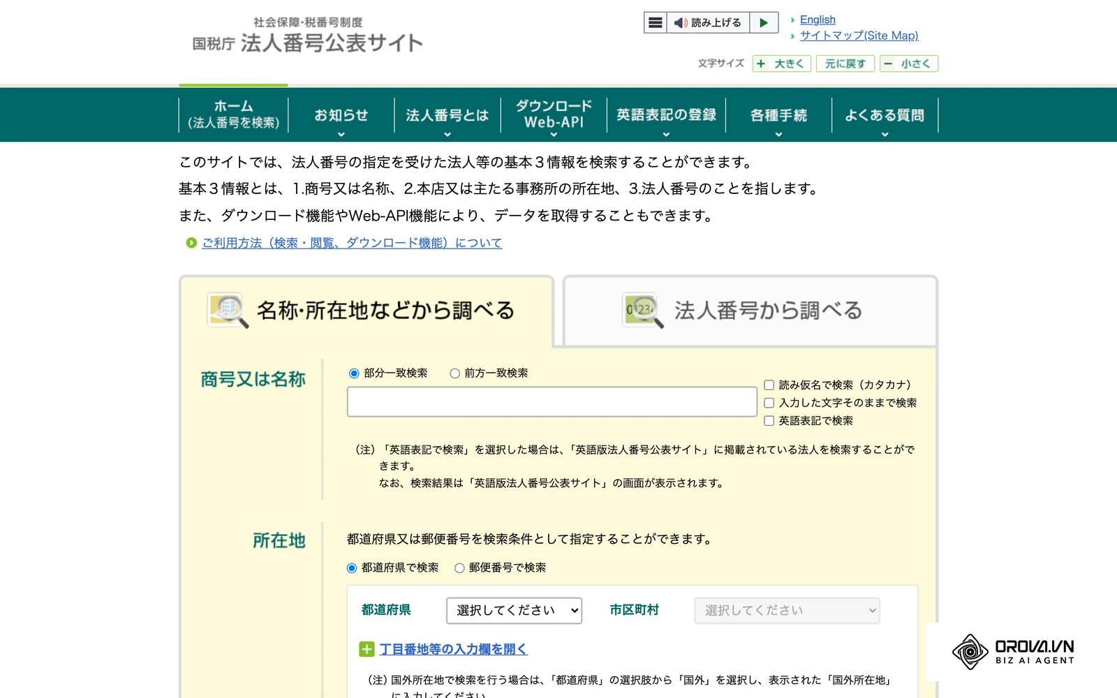Enlarge the font with 大きく button
The height and width of the screenshot is (698, 1117).
[x=782, y=64]
